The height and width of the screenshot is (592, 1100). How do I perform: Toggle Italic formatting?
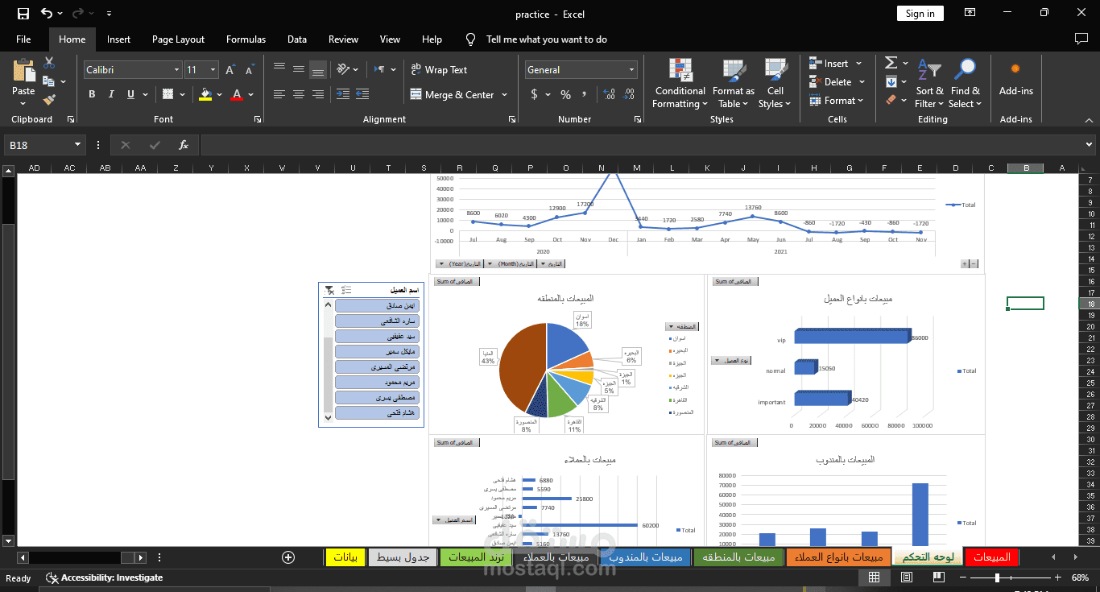pos(112,94)
